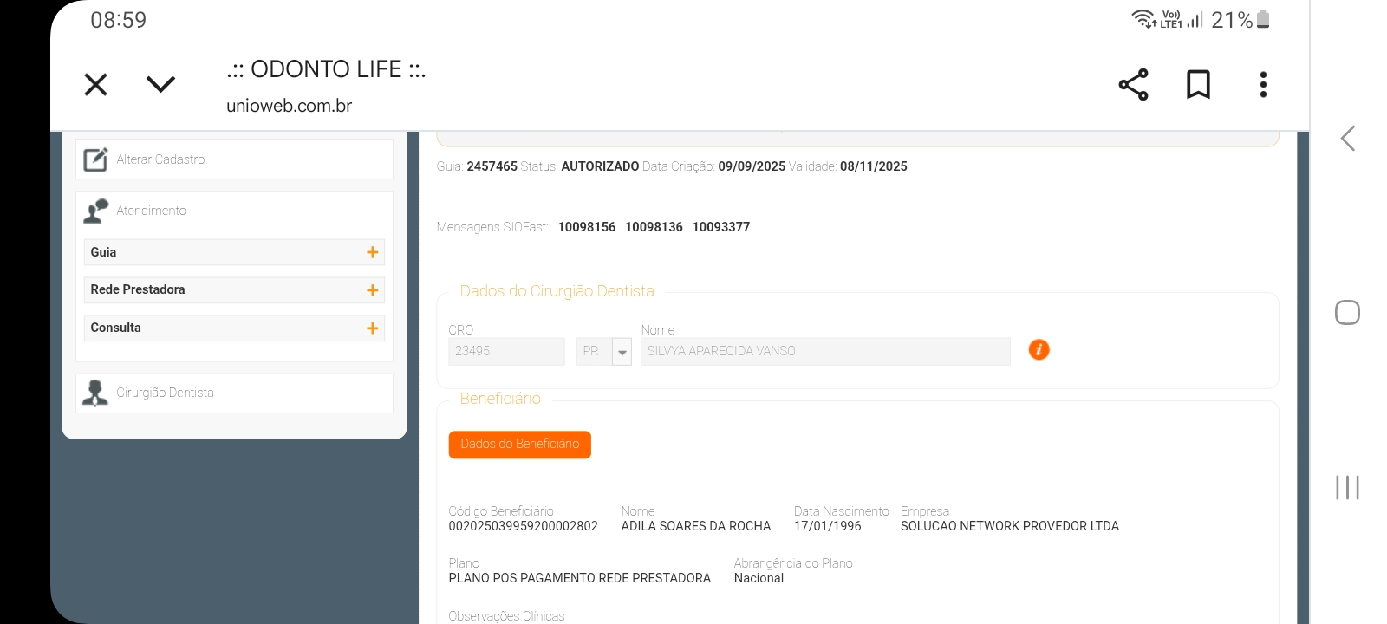Expand Guia with its plus icon
This screenshot has height=624, width=1387.
(373, 252)
